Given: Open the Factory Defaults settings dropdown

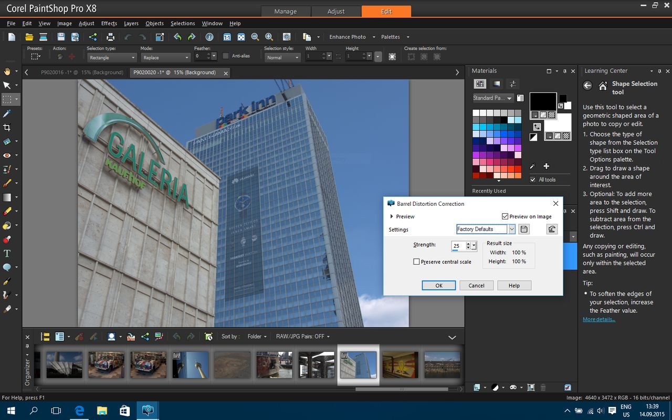Looking at the screenshot, I should point(511,229).
